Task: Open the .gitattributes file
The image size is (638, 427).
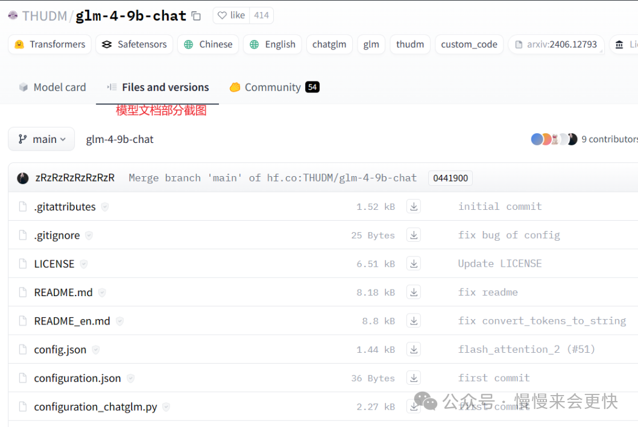Action: 65,207
